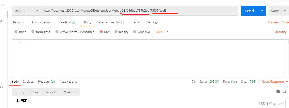The width and height of the screenshot is (289, 108).
Task: Open the Cookies link
Action: click(x=274, y=22)
